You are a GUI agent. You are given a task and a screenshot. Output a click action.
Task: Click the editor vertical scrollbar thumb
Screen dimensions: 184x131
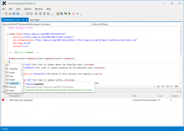point(181,42)
